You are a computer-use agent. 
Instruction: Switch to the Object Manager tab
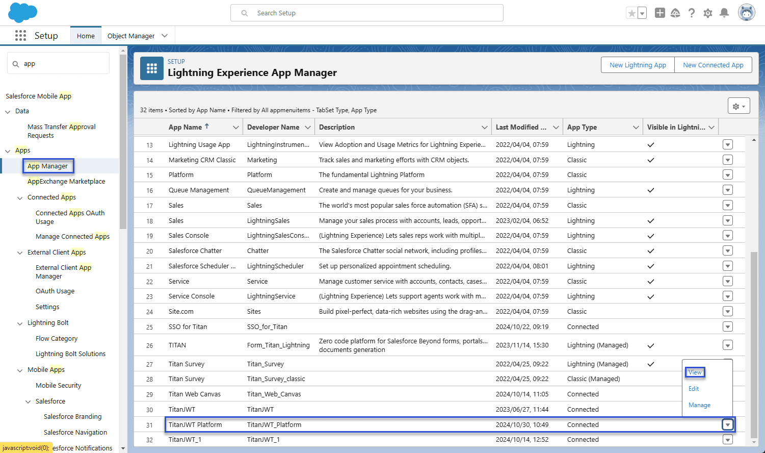click(x=132, y=35)
